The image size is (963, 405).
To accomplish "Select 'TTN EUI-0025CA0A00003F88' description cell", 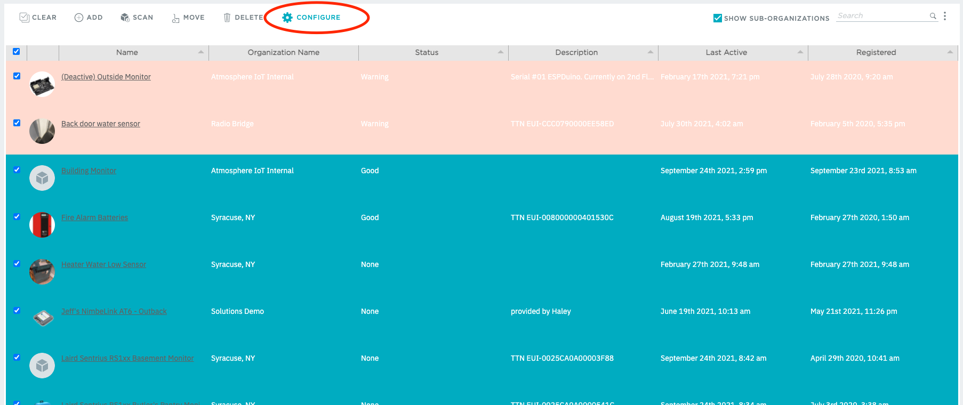I will pyautogui.click(x=562, y=358).
